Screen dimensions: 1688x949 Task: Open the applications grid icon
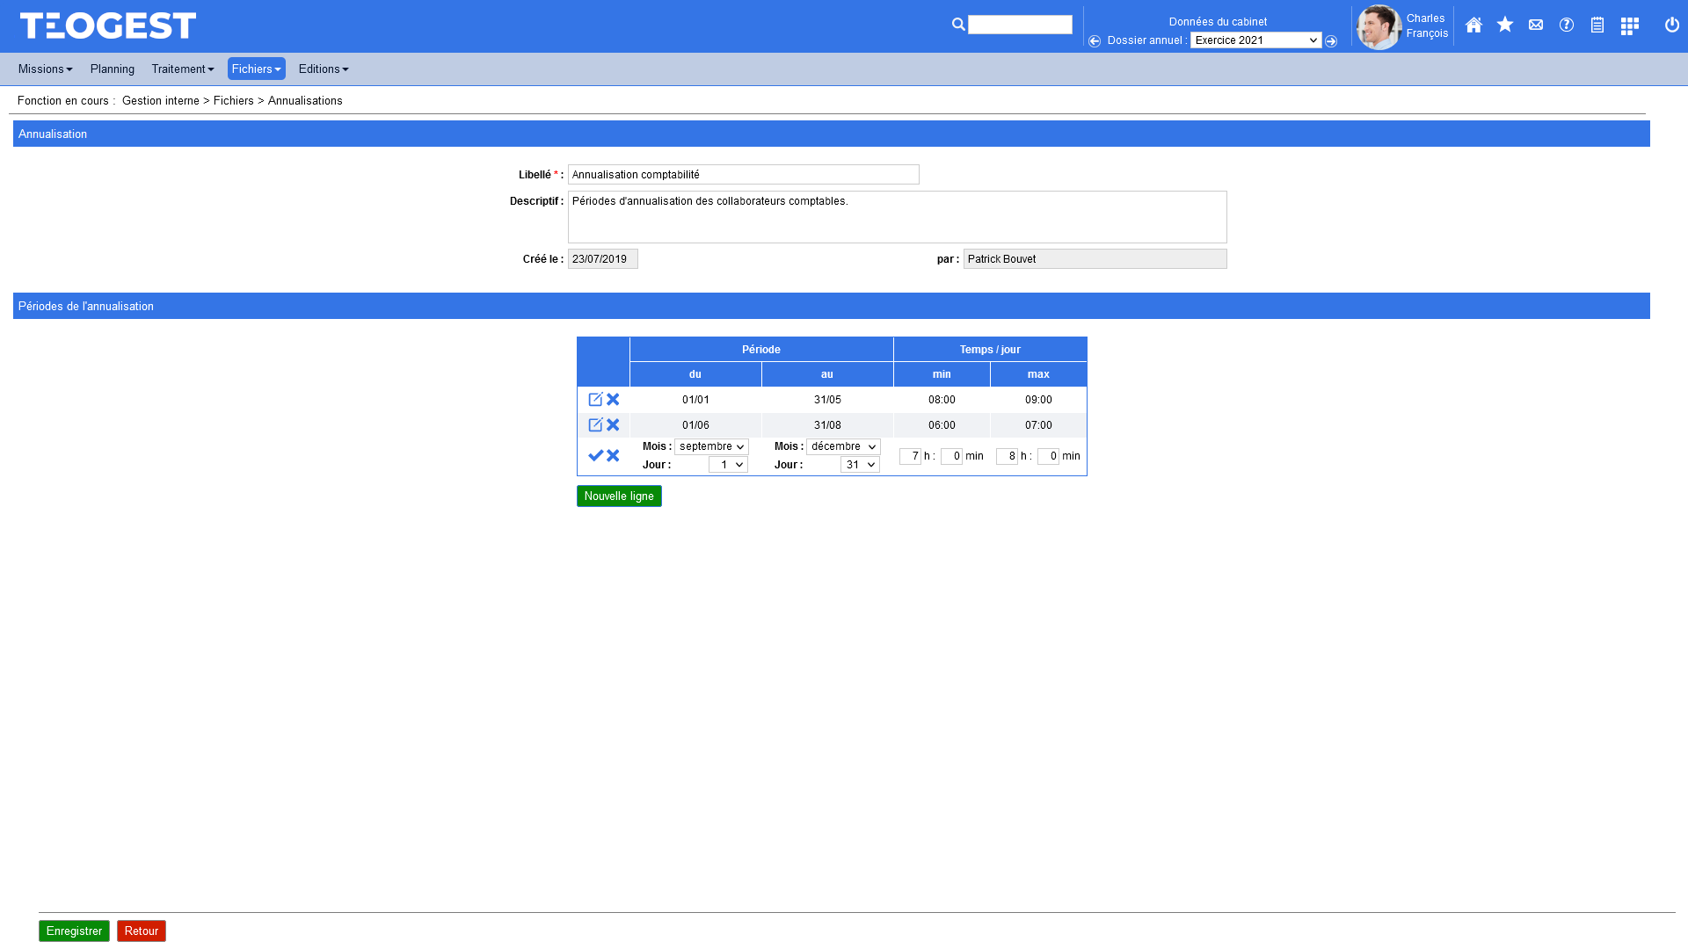point(1629,25)
